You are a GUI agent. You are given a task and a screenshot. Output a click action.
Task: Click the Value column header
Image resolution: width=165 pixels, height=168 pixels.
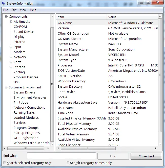(x=132, y=17)
